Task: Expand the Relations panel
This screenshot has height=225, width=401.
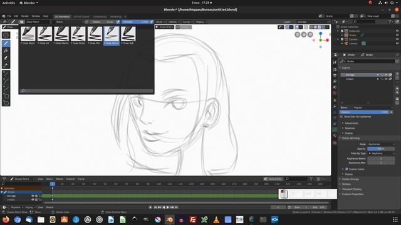Action: coord(350,128)
